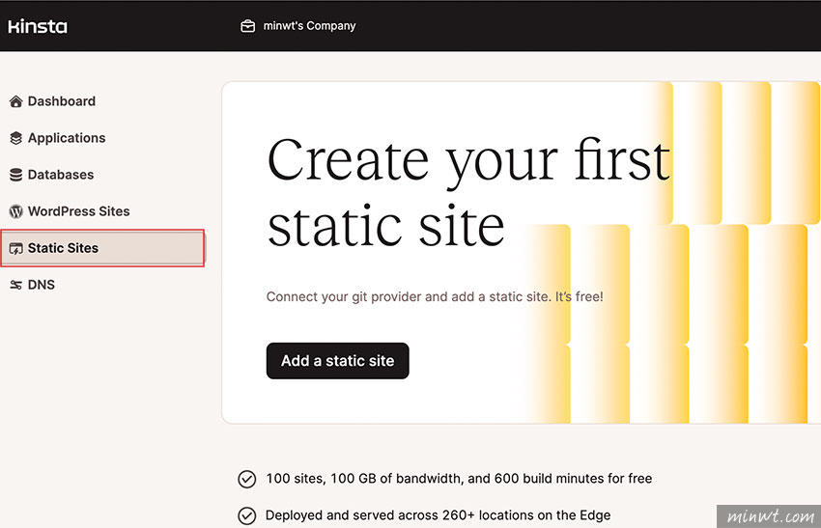821x528 pixels.
Task: Click the briefcase company icon
Action: [x=247, y=26]
